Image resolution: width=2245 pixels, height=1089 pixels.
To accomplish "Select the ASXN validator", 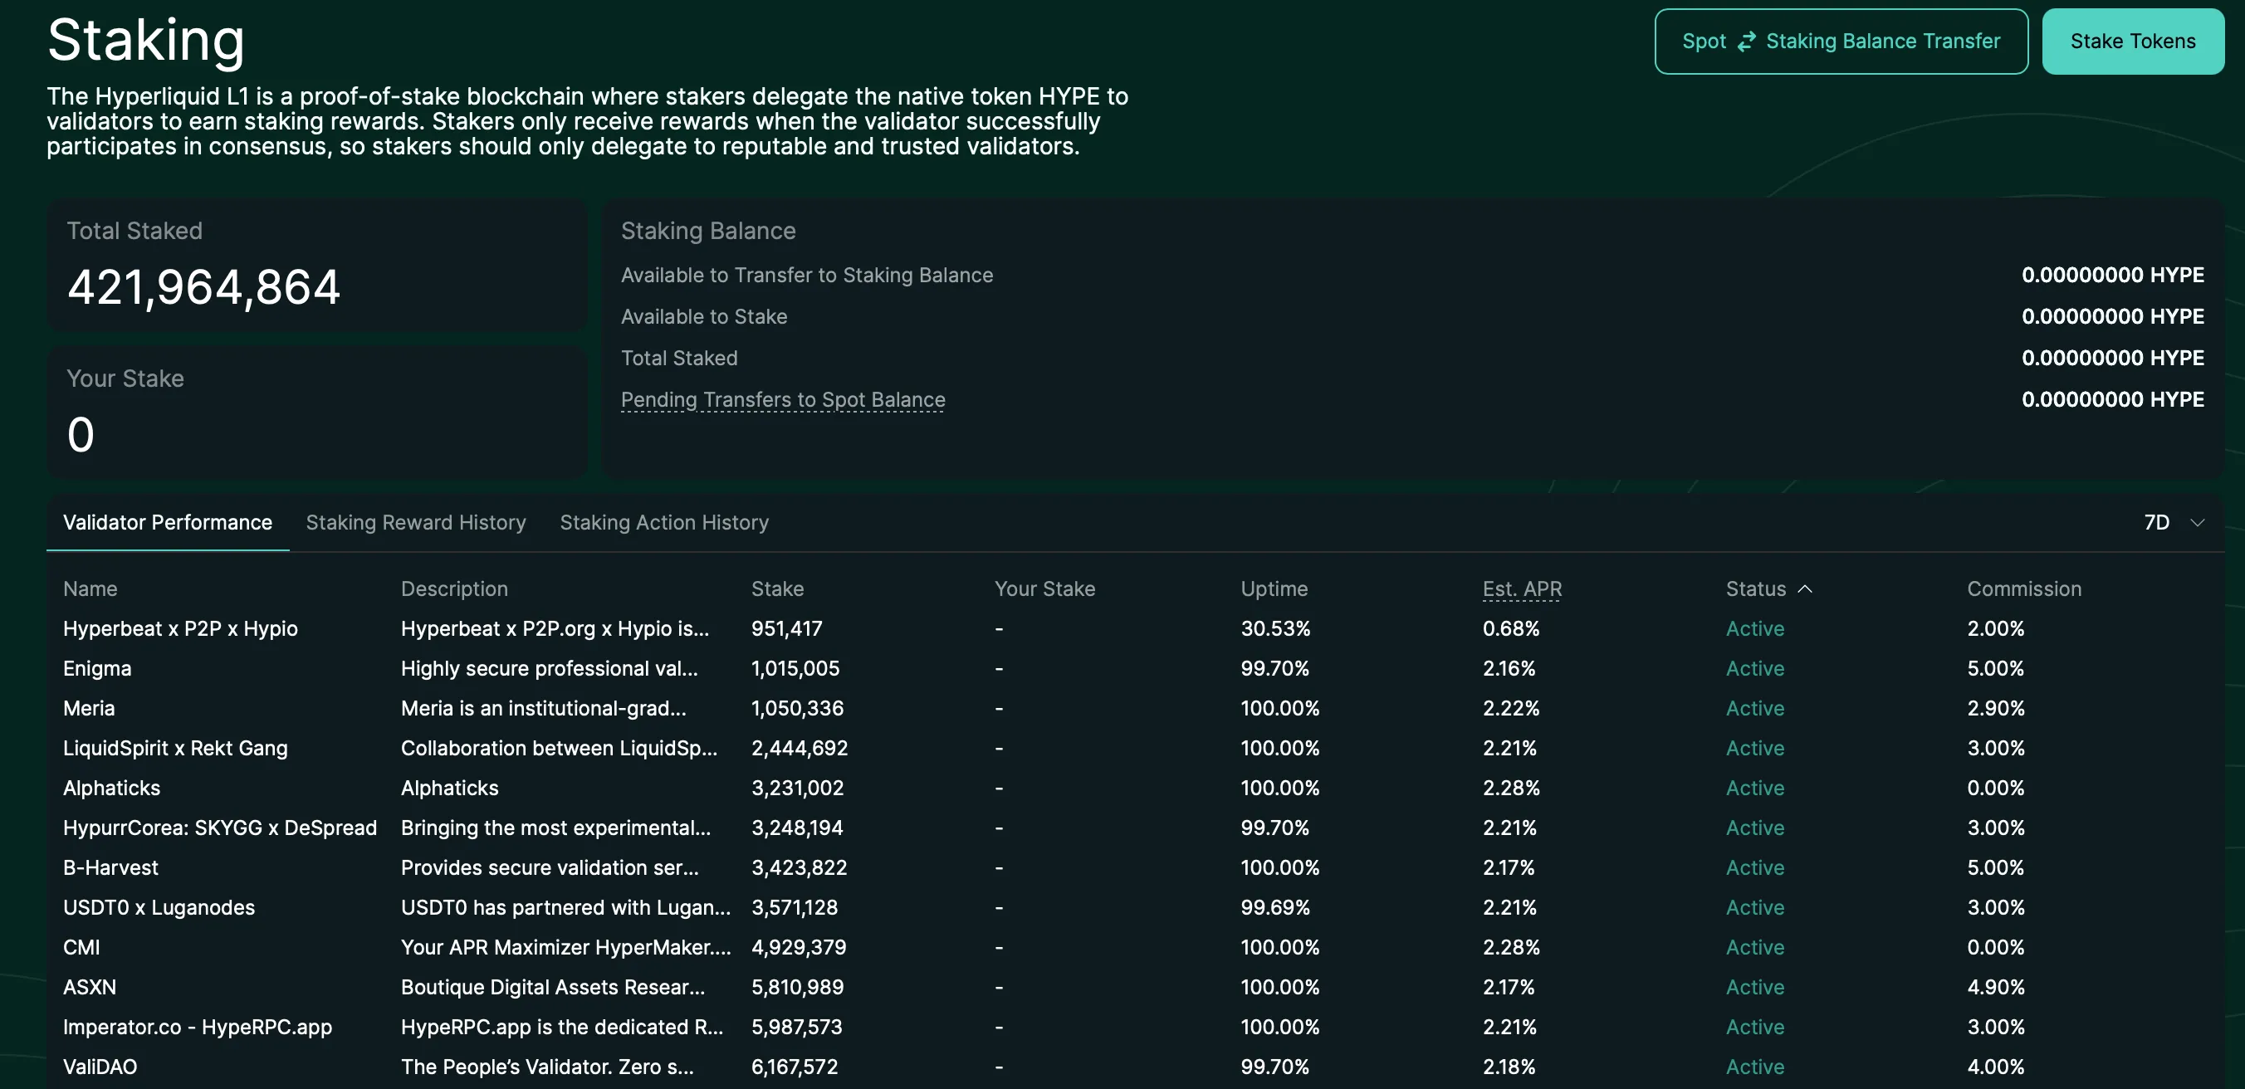I will (x=90, y=987).
